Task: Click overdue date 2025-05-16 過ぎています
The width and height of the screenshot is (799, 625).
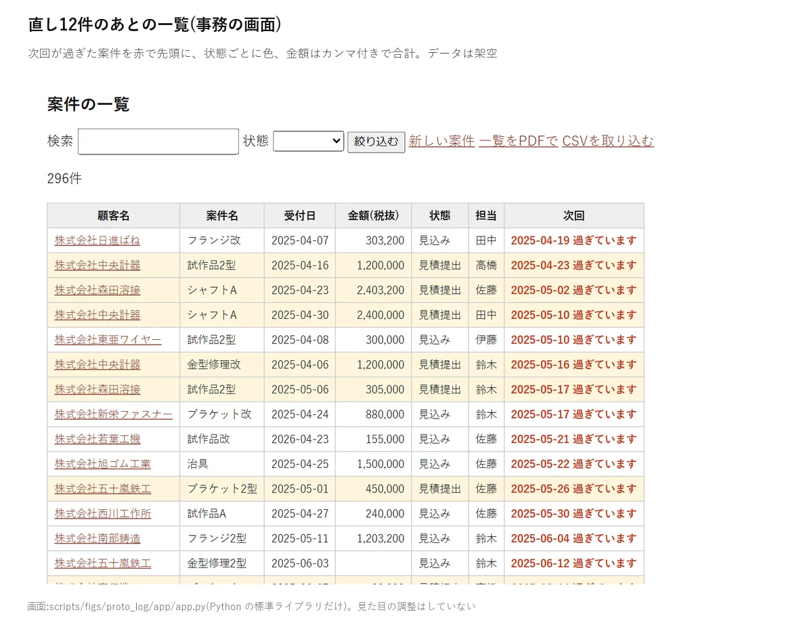Action: click(x=574, y=364)
